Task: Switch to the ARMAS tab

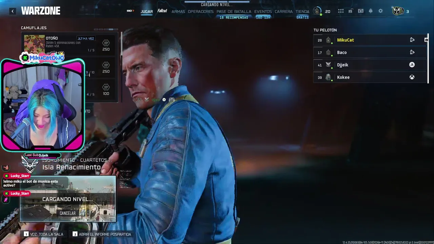Action: pyautogui.click(x=178, y=12)
